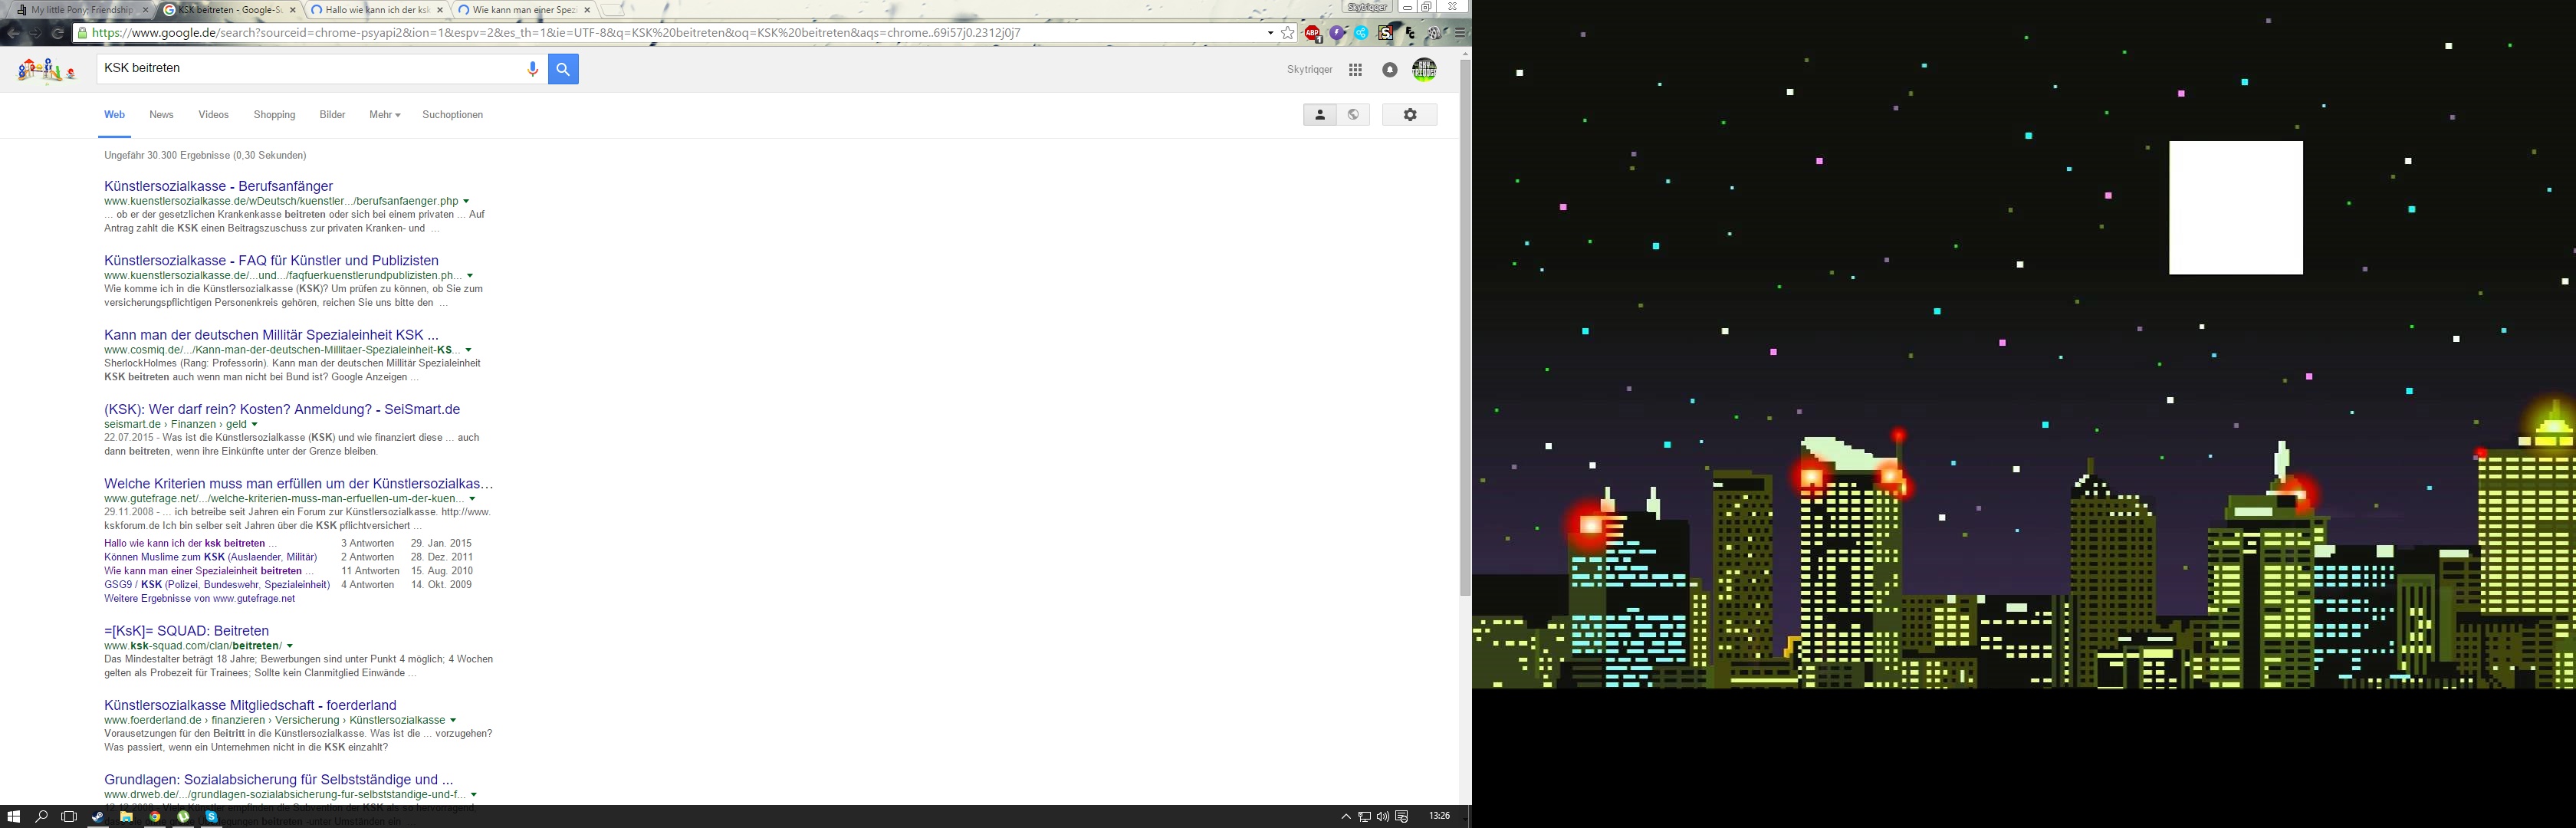Open '=[KsK]= SQUAD: Beitreten' result
The width and height of the screenshot is (2576, 828).
click(186, 631)
